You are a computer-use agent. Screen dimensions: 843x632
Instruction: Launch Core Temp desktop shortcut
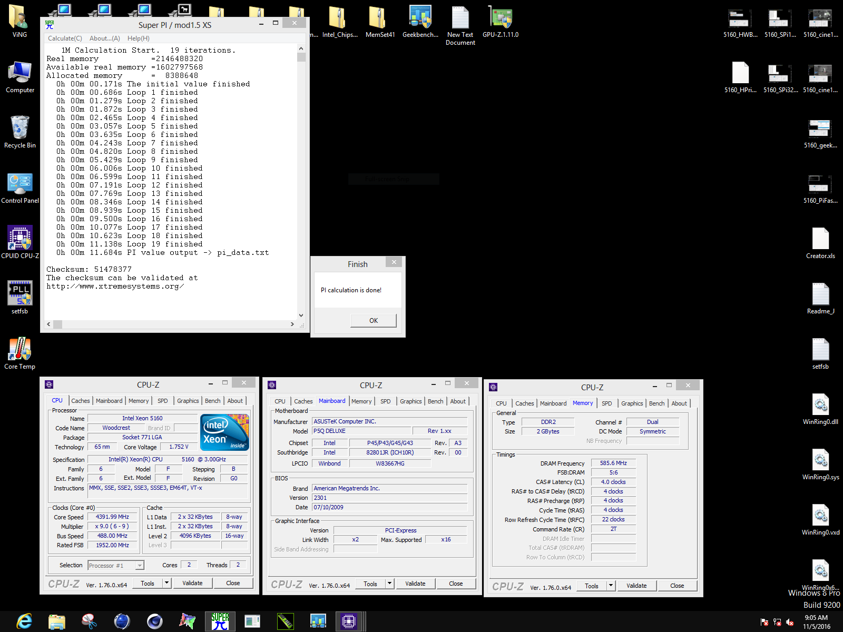point(19,353)
